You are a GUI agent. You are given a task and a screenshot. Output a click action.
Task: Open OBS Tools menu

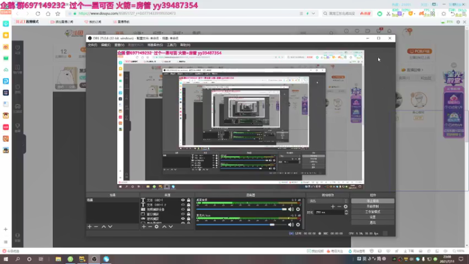point(171,45)
